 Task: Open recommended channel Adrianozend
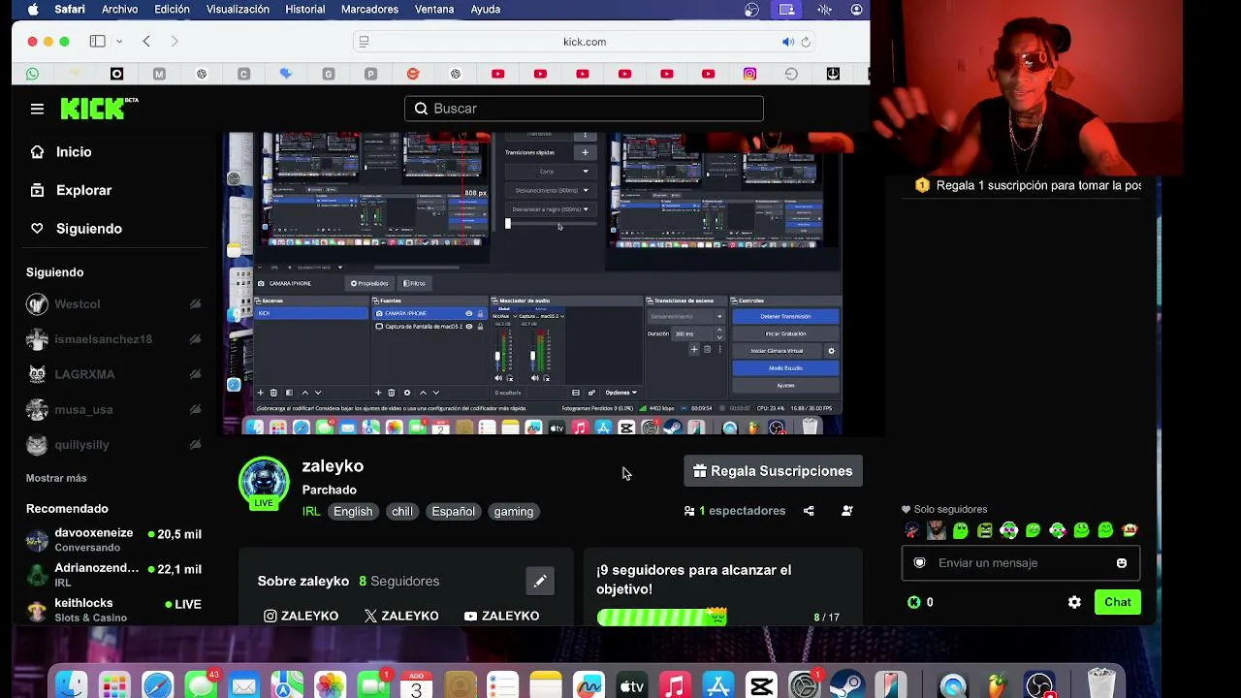(113, 575)
